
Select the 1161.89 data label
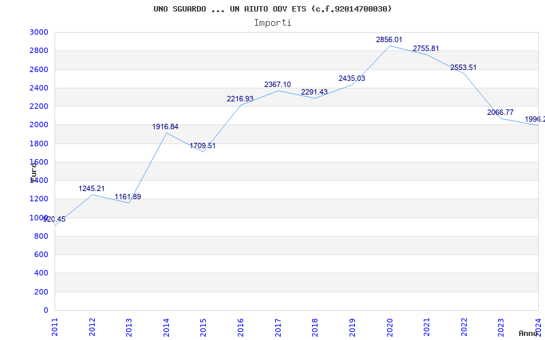[128, 197]
